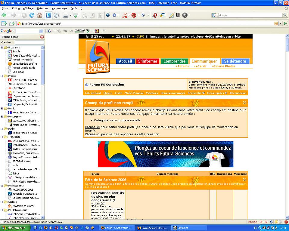Open 'Les volcans sont-ils de plus en plus dangereux' forum

[x=107, y=196]
